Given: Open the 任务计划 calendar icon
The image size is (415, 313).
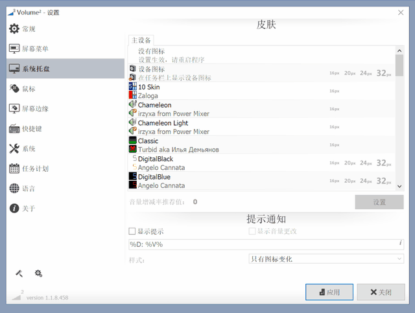Looking at the screenshot, I should 14,168.
